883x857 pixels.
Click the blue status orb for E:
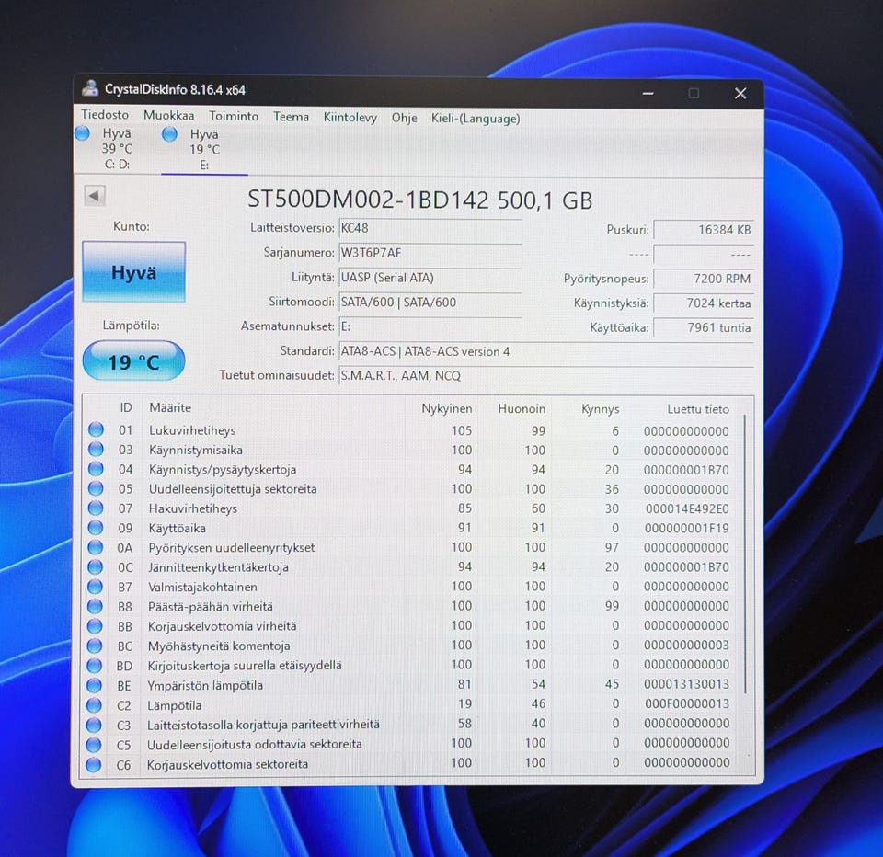pos(169,134)
